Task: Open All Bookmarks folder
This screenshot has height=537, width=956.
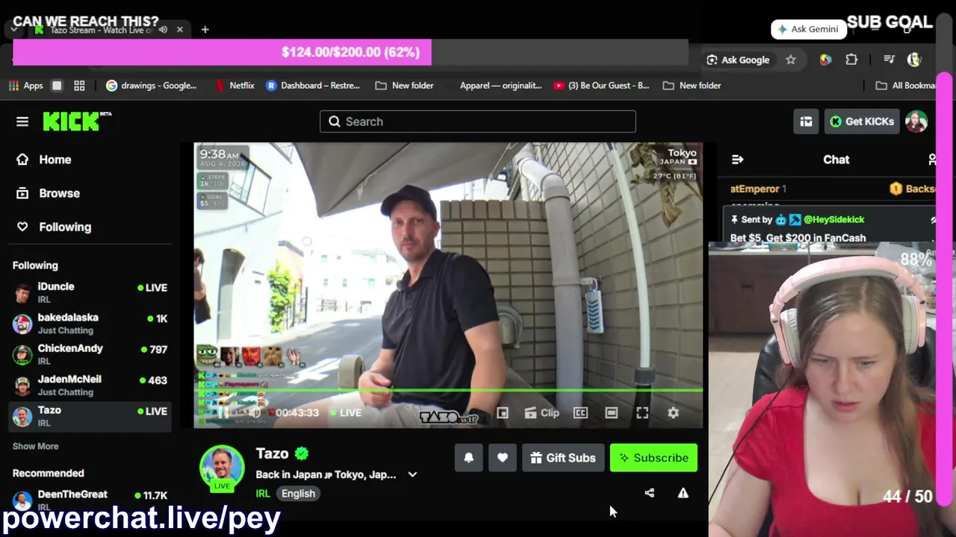Action: coord(907,86)
